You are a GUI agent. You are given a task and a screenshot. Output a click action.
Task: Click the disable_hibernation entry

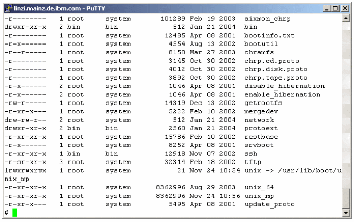tap(285, 86)
